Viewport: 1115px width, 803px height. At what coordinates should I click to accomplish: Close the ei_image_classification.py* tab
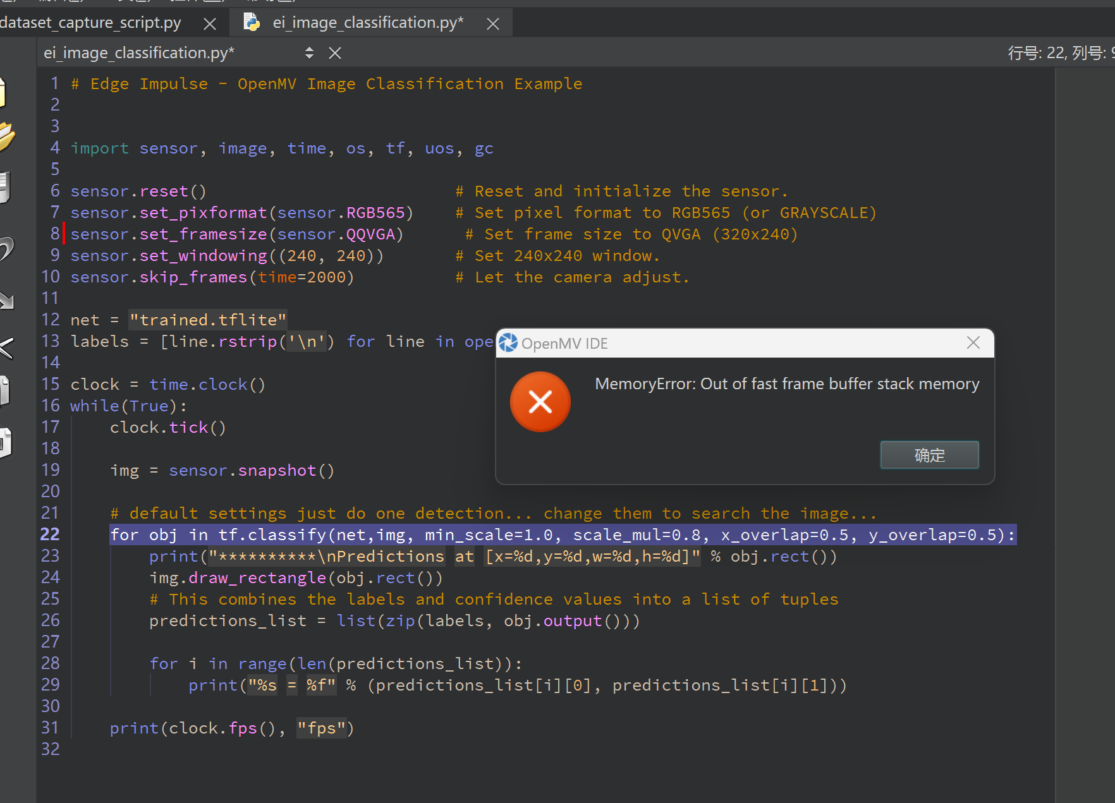tap(493, 24)
